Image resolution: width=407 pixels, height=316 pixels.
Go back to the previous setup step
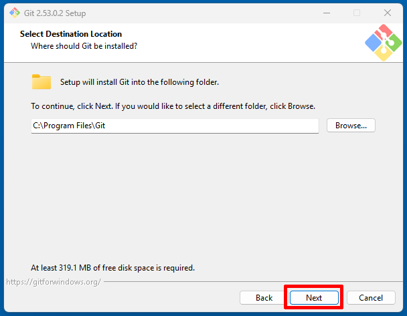(264, 298)
